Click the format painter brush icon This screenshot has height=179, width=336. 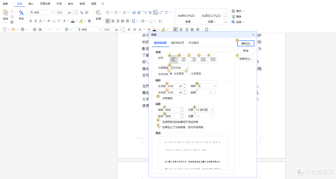[12, 22]
